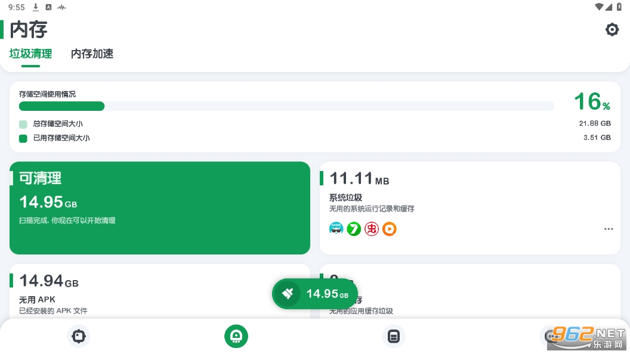Tap the green robot home icon in bottom bar
The width and height of the screenshot is (630, 354).
tap(236, 336)
